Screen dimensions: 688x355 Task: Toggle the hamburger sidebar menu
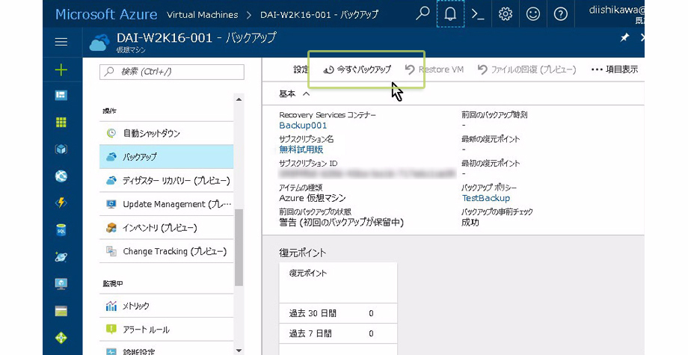click(x=61, y=43)
